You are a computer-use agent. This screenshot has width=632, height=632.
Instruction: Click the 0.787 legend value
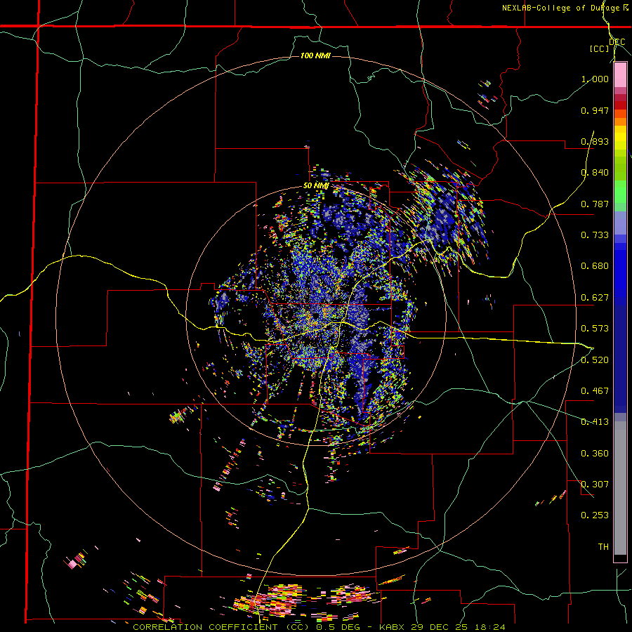click(595, 204)
